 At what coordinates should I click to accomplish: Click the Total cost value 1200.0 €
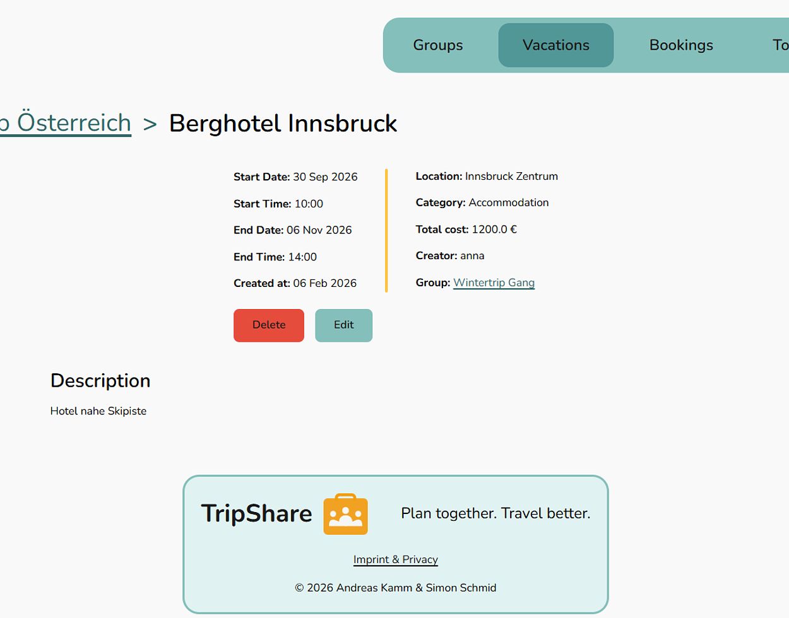[494, 230]
